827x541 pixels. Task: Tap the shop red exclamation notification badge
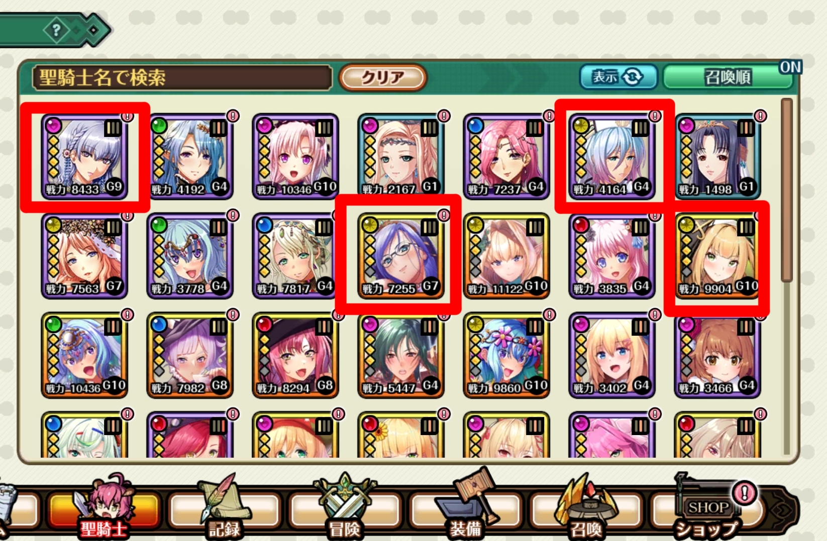745,492
